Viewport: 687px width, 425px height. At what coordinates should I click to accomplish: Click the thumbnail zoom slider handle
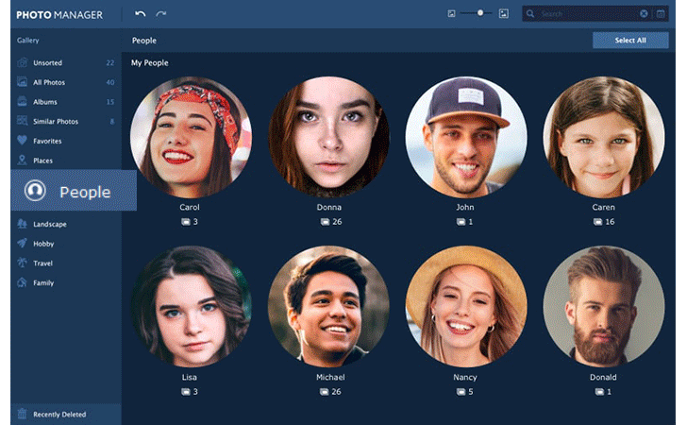point(480,13)
